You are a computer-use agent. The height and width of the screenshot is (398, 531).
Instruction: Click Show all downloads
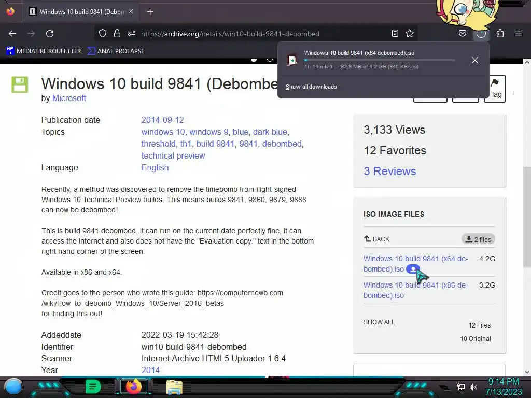(311, 87)
